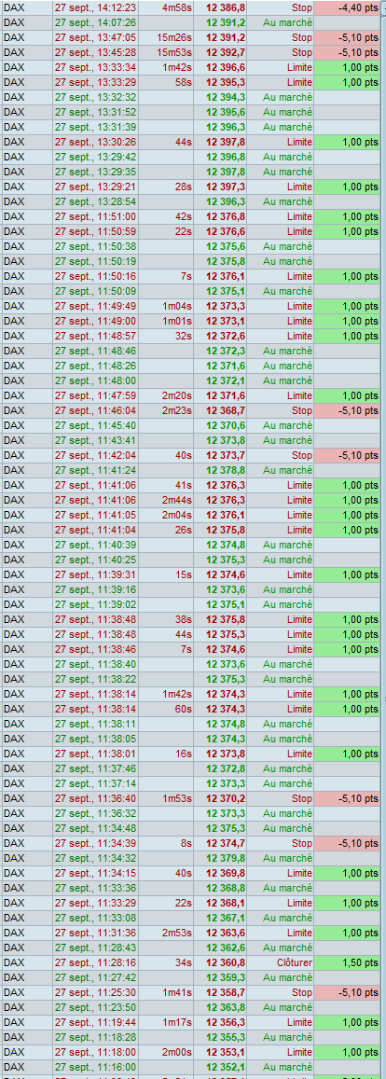Click the 1m53s duration cell
The image size is (386, 1079).
tap(167, 797)
